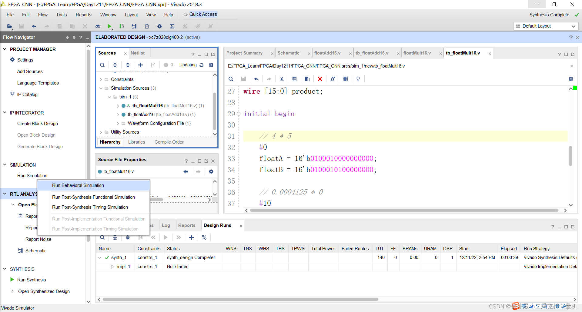
Task: Click the Paste icon in editor toolbar
Action: [x=307, y=79]
